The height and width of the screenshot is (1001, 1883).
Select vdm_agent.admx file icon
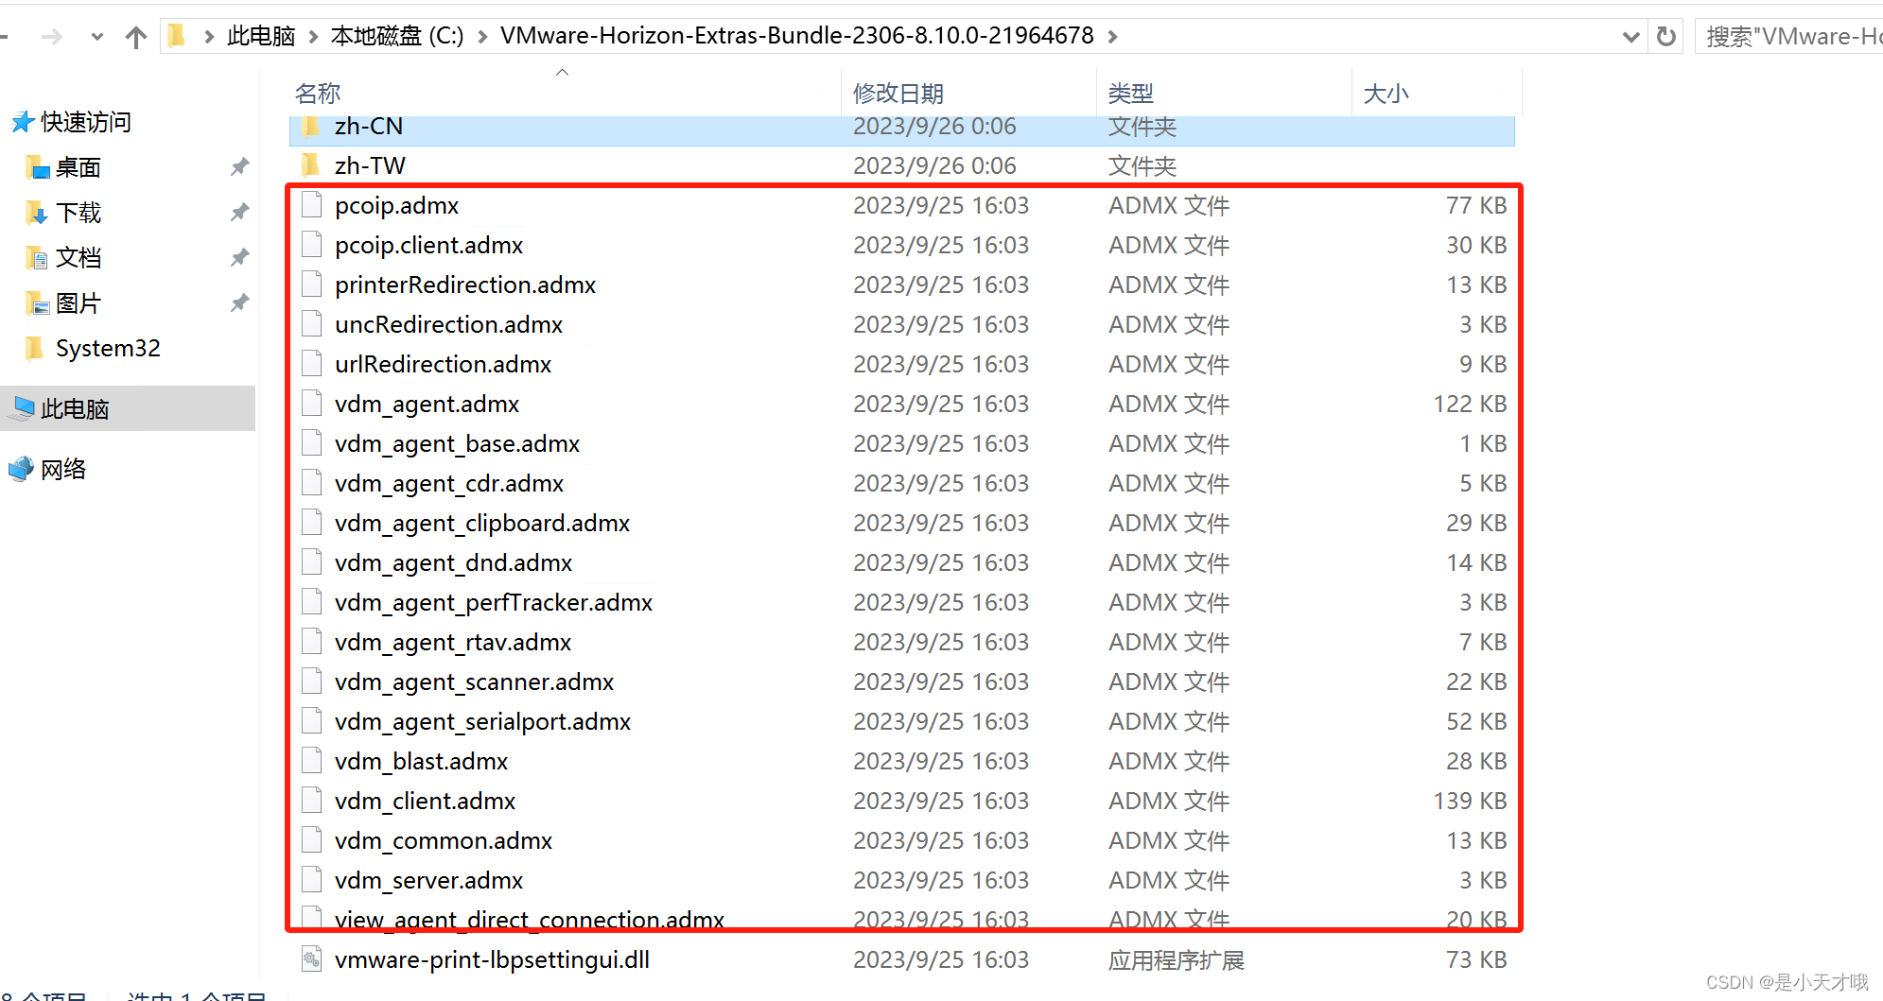point(311,404)
